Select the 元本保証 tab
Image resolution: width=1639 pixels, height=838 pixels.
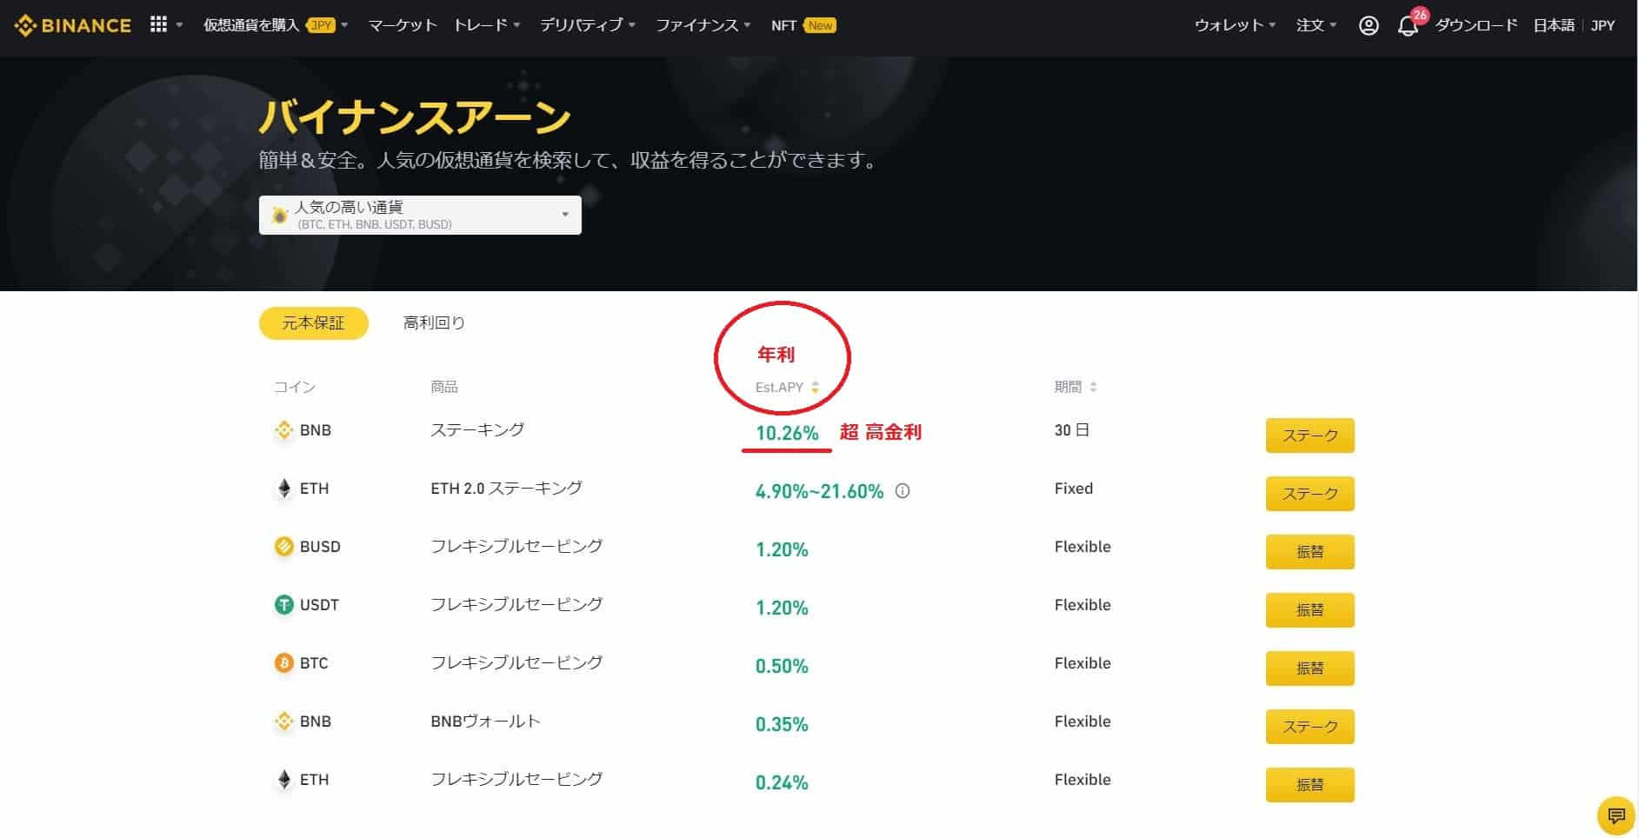tap(313, 323)
